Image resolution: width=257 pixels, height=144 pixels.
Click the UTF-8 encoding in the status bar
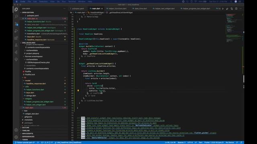(190, 142)
